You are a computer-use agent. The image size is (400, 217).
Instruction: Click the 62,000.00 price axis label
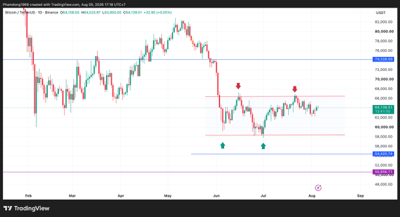[384, 117]
